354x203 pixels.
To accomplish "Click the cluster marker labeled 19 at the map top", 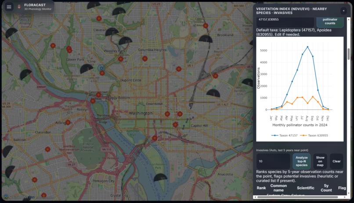I will click(119, 12).
